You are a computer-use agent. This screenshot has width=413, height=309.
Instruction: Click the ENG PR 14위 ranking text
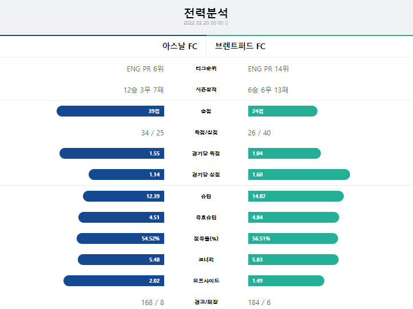[268, 69]
